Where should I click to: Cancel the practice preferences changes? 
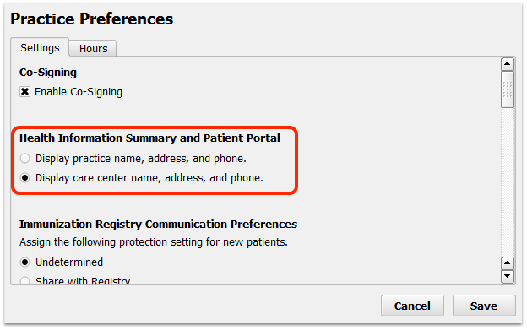point(412,306)
